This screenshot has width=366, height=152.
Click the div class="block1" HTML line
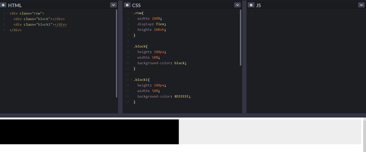coord(40,25)
